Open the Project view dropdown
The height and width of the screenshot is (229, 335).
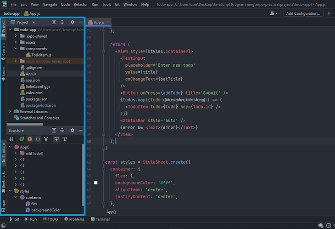click(x=33, y=22)
